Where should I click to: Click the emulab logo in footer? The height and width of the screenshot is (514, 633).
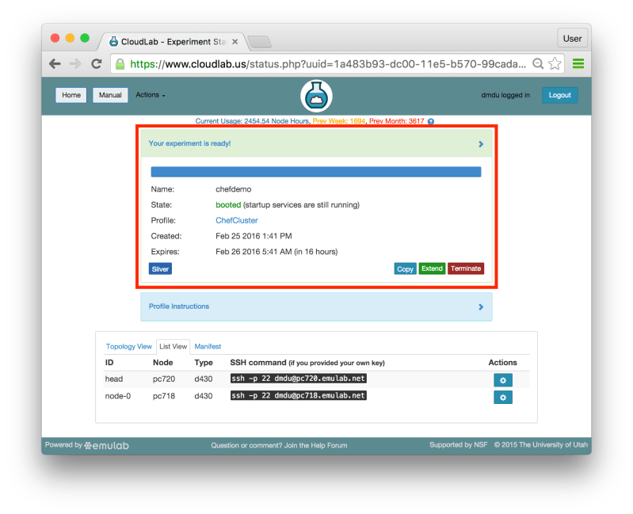pyautogui.click(x=107, y=445)
